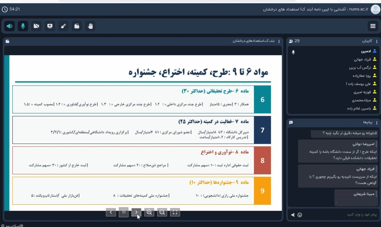Go to next slide arrow

pos(136,212)
